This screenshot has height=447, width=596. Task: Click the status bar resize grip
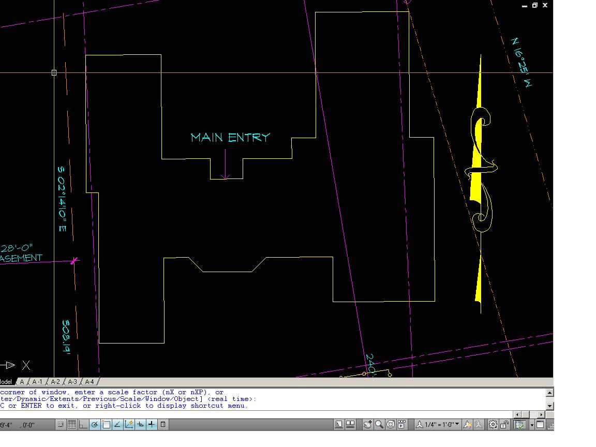pyautogui.click(x=550, y=426)
